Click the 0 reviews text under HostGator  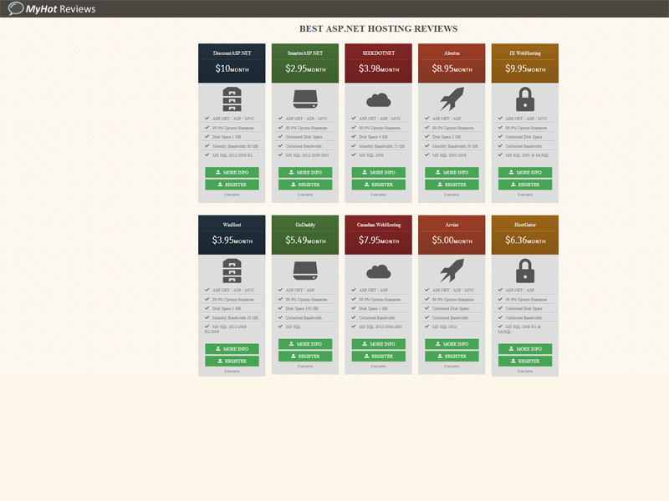point(525,371)
